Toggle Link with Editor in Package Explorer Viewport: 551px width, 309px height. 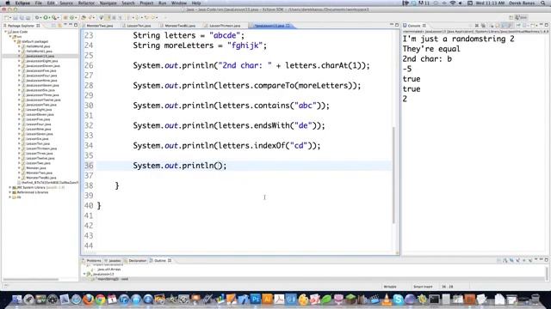(59, 26)
